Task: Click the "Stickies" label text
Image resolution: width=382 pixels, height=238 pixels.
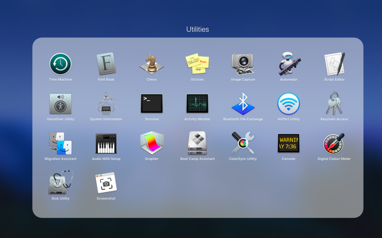Action: [x=197, y=80]
